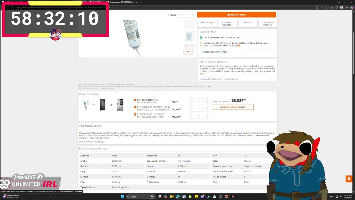Click the ENG language indicator
355x200 pixels.
click(332, 197)
